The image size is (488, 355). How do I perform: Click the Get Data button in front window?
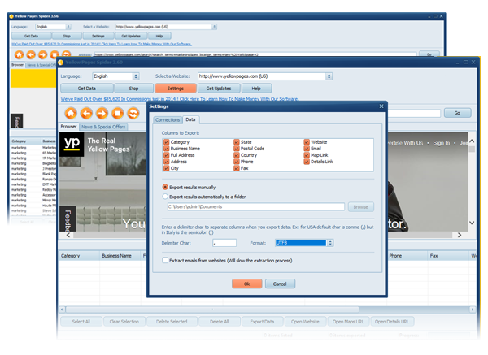click(x=87, y=89)
